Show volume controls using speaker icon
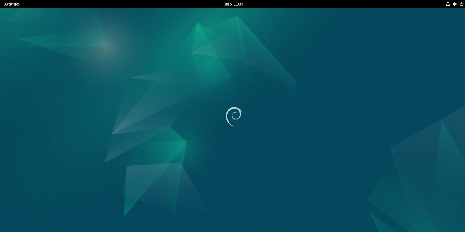Image resolution: width=465 pixels, height=232 pixels. (455, 4)
